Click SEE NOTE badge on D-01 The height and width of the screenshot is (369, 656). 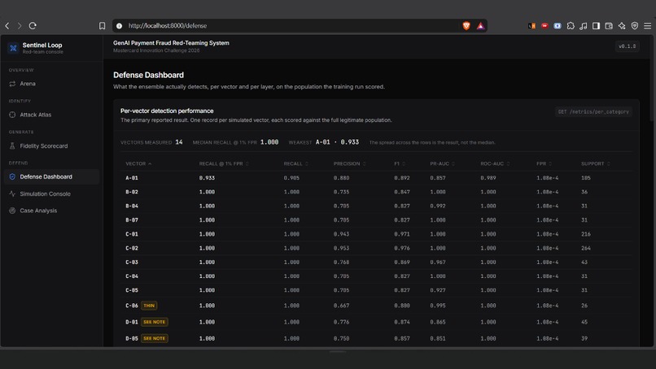(x=155, y=322)
